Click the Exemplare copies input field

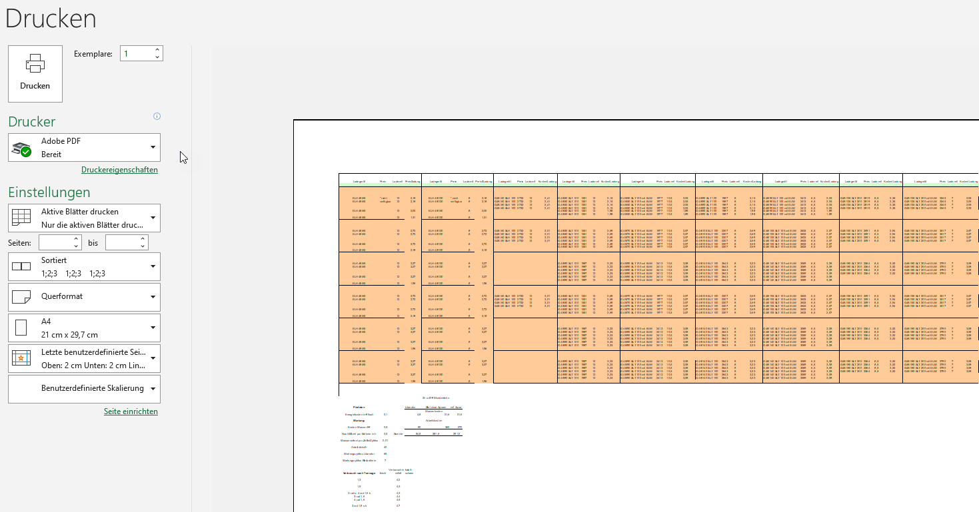(x=137, y=54)
